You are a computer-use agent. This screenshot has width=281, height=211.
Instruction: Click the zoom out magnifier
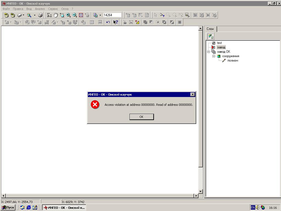[x=75, y=15]
